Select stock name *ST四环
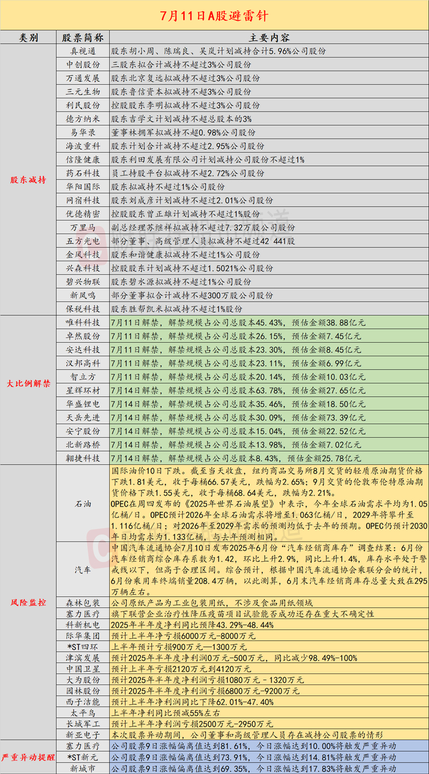Screen dimensions: 429x774 click(x=83, y=646)
